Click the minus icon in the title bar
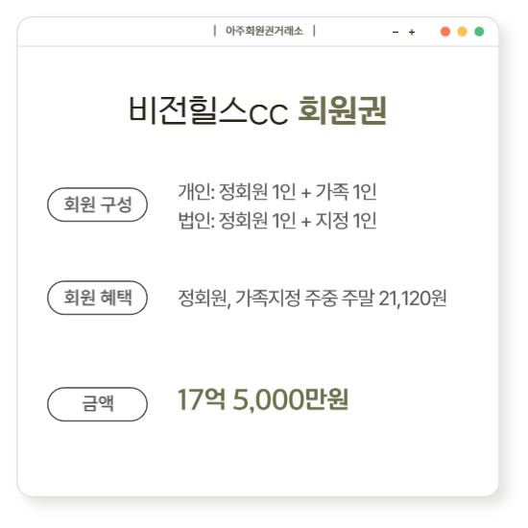Screen dimensions: 528x528 click(x=396, y=33)
